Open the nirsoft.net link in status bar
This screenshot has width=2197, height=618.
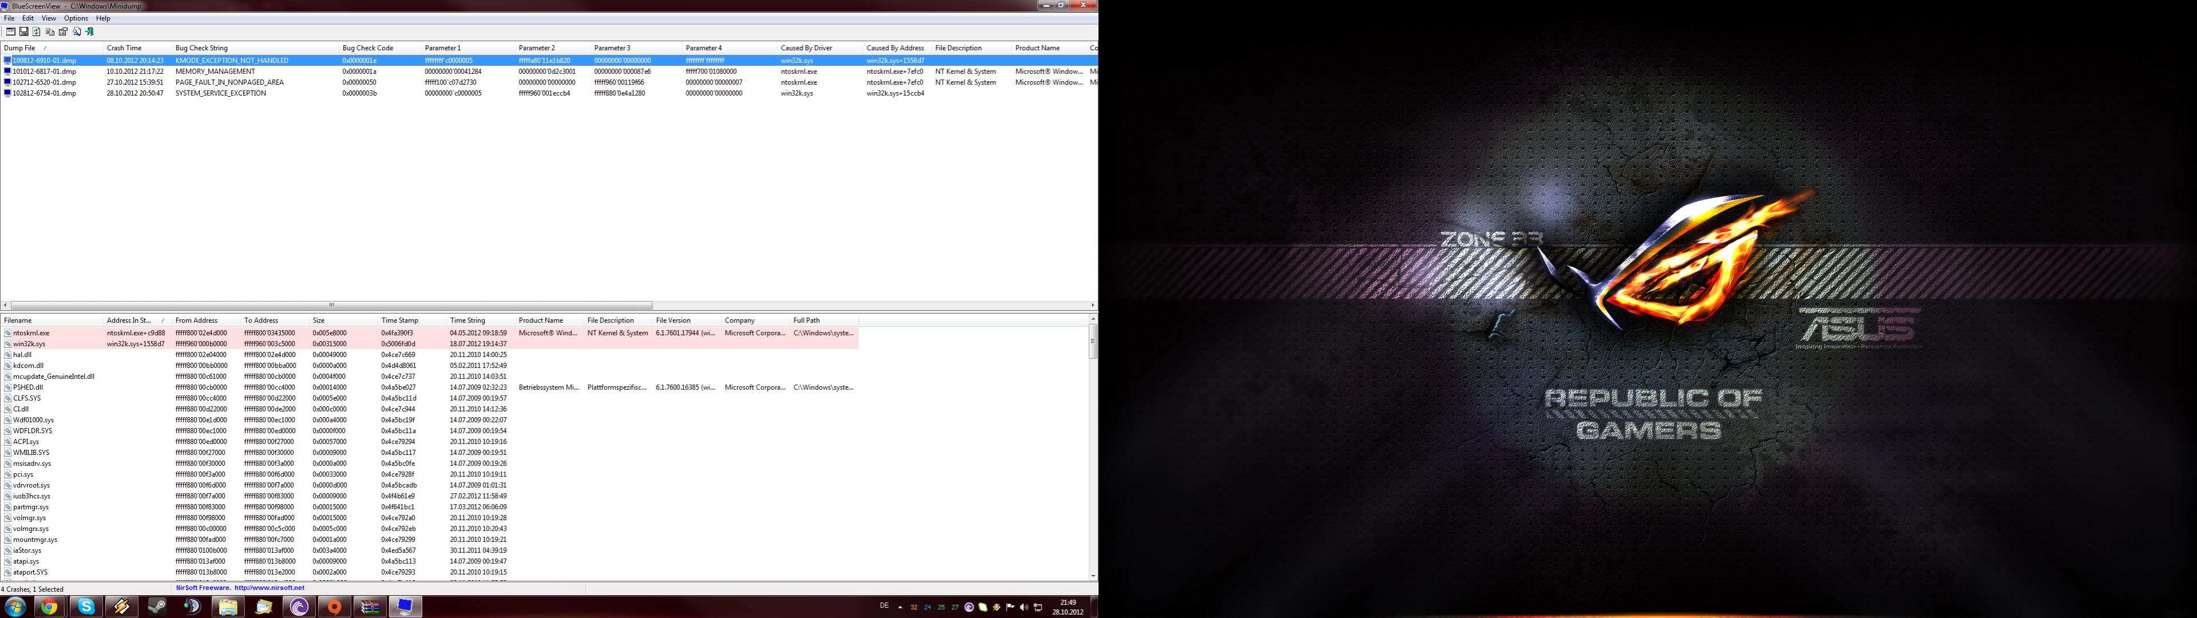[268, 587]
